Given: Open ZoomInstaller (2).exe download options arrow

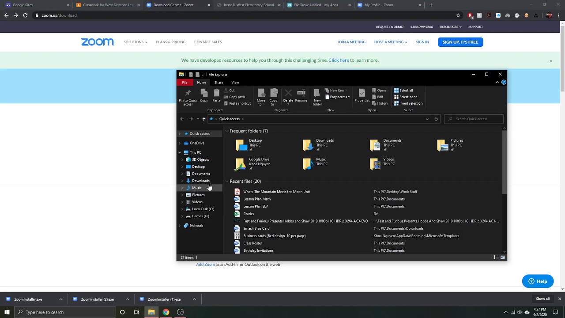Looking at the screenshot, I should pos(128,299).
